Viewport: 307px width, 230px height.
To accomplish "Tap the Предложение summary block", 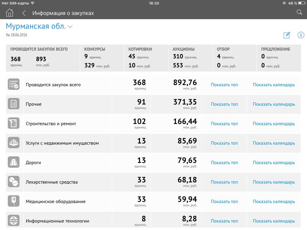I will 279,58.
